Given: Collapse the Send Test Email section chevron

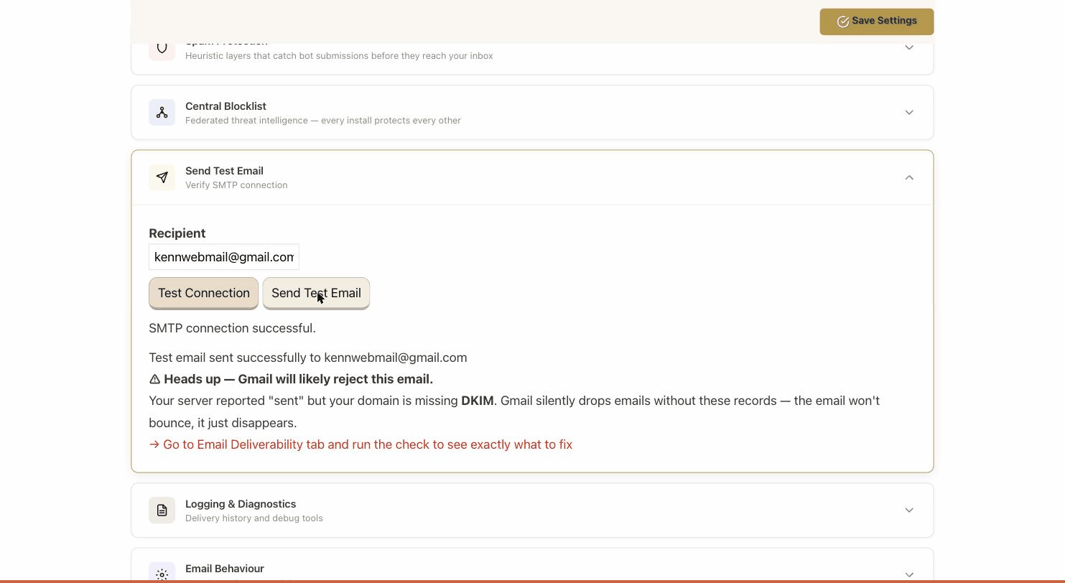Looking at the screenshot, I should tap(909, 177).
